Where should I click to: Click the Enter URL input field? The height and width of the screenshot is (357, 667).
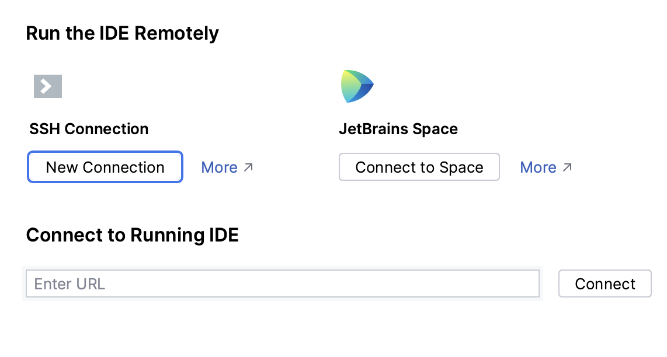tap(283, 283)
